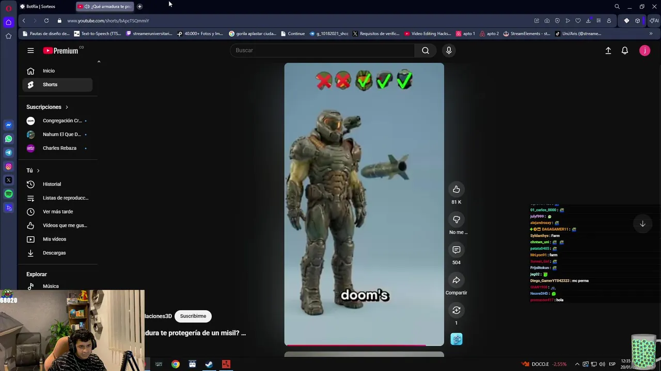Click ESP language indicator in tray

612,364
